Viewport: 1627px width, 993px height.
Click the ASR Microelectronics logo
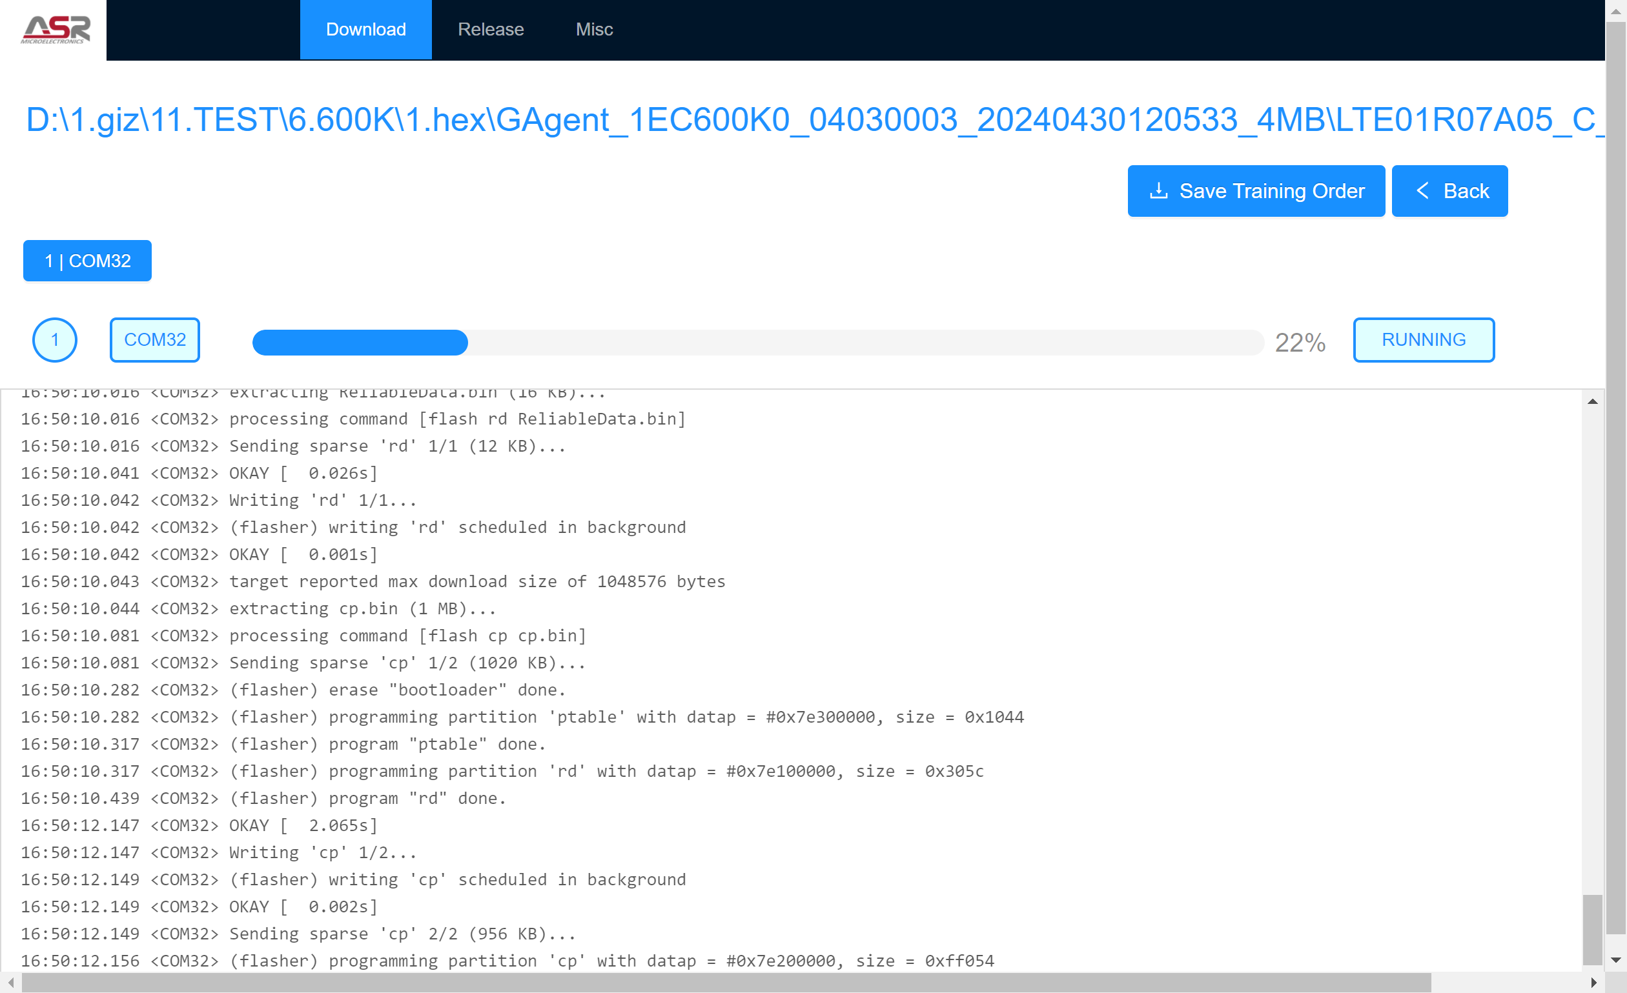[55, 30]
